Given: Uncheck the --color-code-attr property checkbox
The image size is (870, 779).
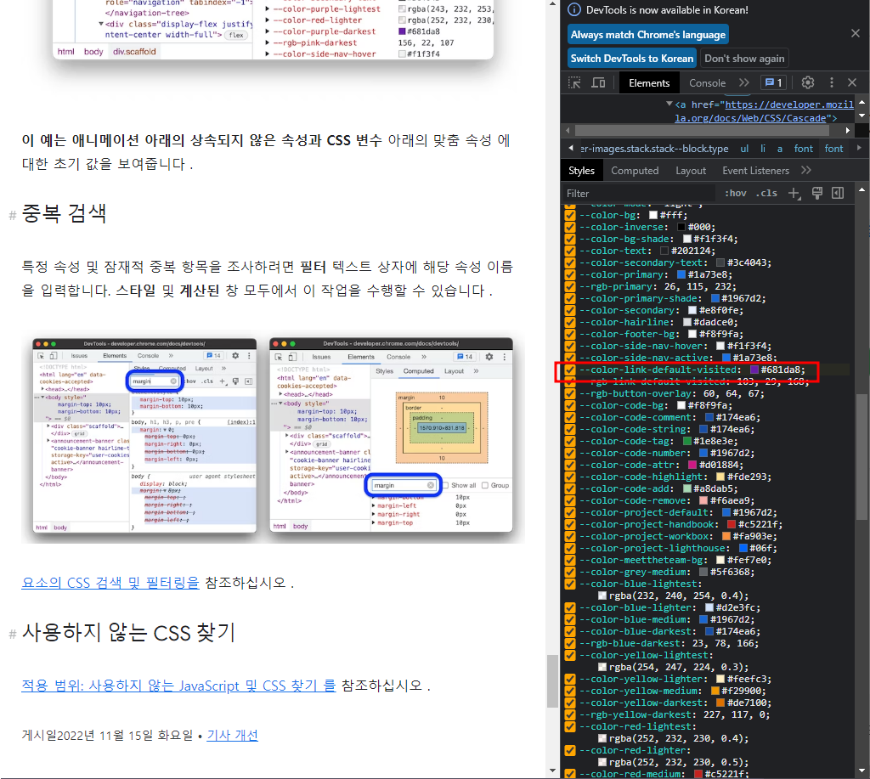Looking at the screenshot, I should pos(570,465).
